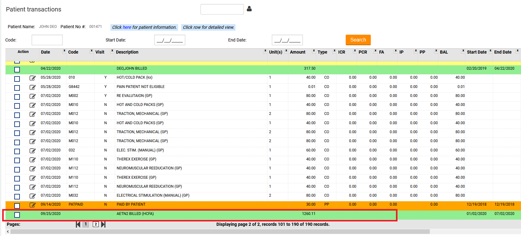The width and height of the screenshot is (521, 236).
Task: Click the patient person icon at top
Action: (249, 9)
